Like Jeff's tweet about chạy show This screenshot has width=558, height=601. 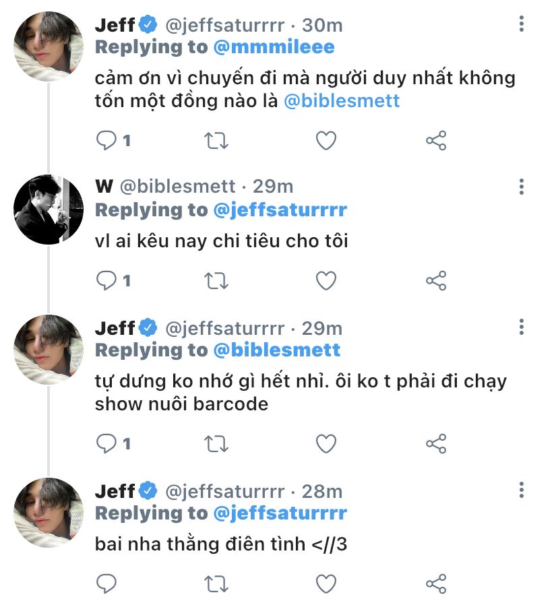(326, 443)
